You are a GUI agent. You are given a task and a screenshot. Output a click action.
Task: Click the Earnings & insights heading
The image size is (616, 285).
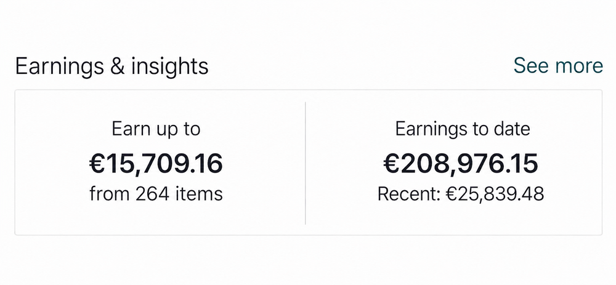click(111, 66)
